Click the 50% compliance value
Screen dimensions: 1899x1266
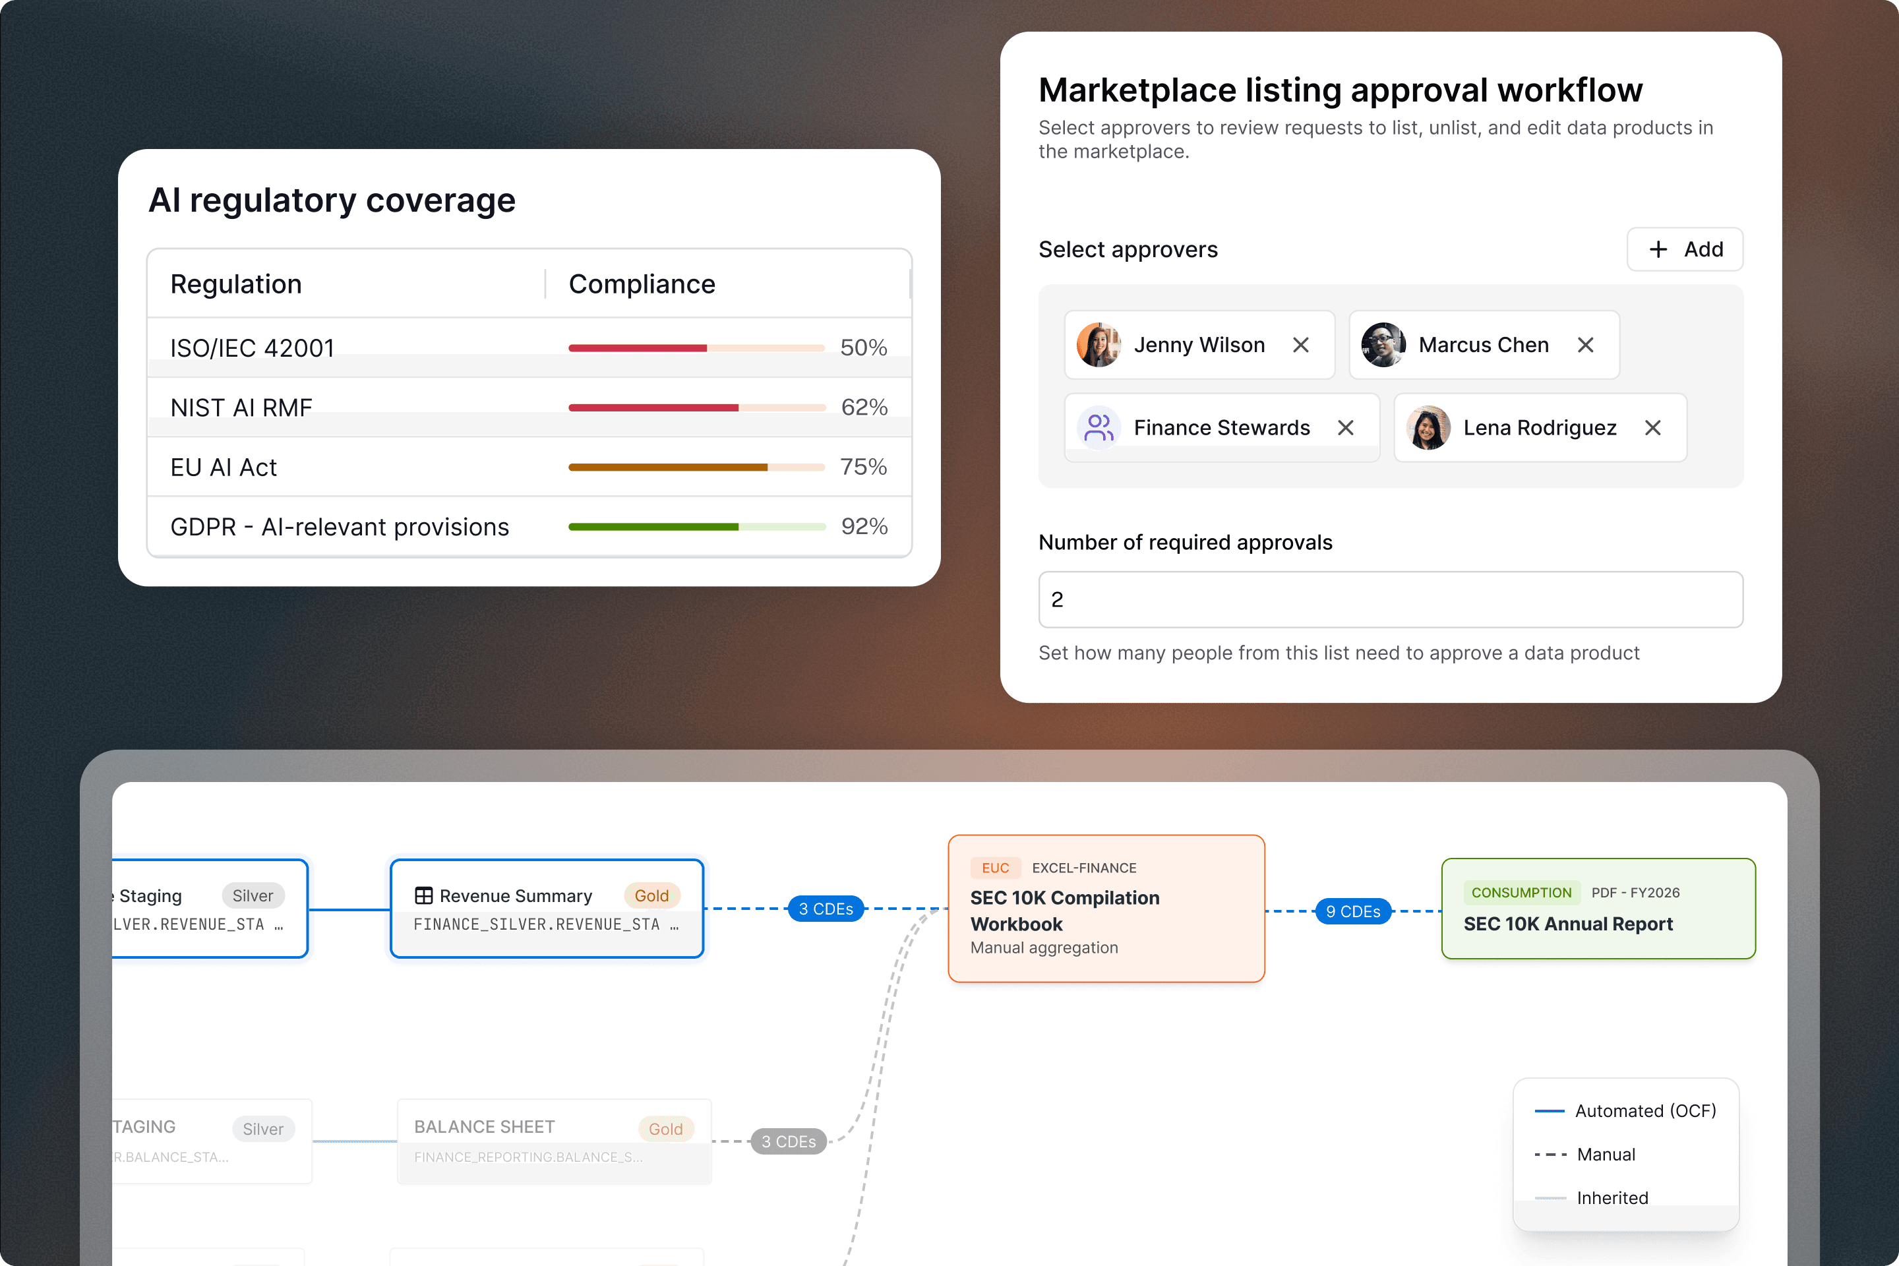point(863,348)
